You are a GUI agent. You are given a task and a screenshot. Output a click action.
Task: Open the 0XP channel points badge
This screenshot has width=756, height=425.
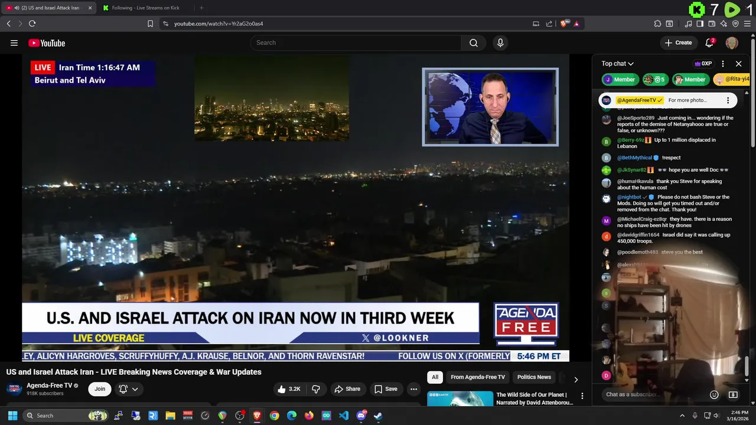703,64
